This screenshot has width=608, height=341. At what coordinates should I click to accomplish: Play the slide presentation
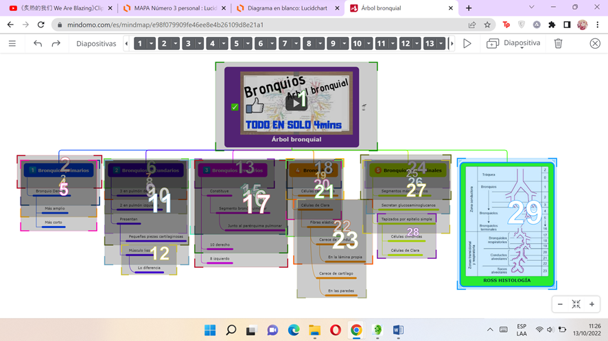tap(467, 43)
